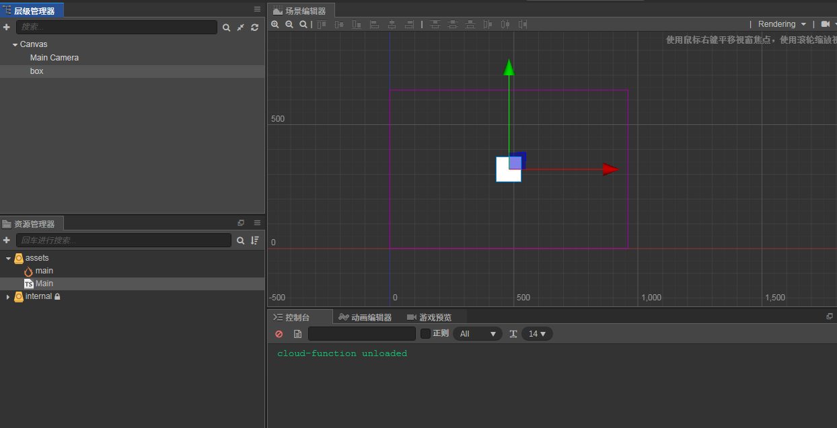The image size is (837, 428).
Task: Switch to the 动画编辑器 tab
Action: pos(365,317)
